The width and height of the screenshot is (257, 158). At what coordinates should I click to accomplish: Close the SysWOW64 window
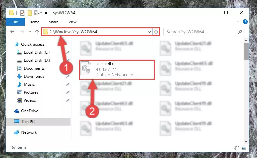click(x=241, y=13)
